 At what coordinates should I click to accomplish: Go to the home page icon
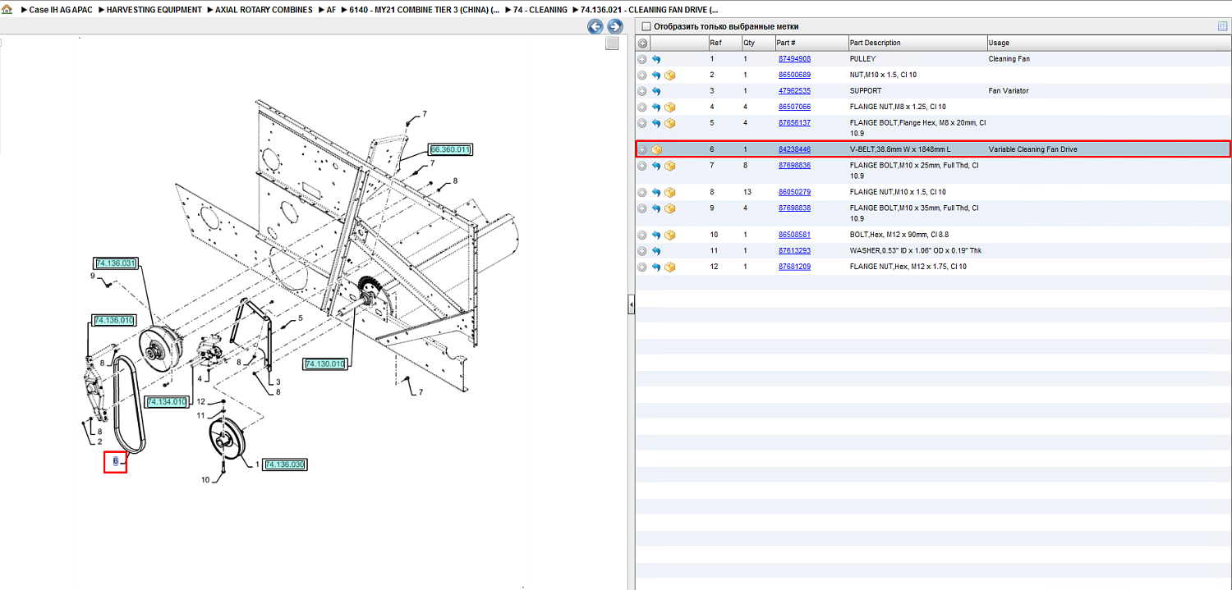pyautogui.click(x=7, y=10)
